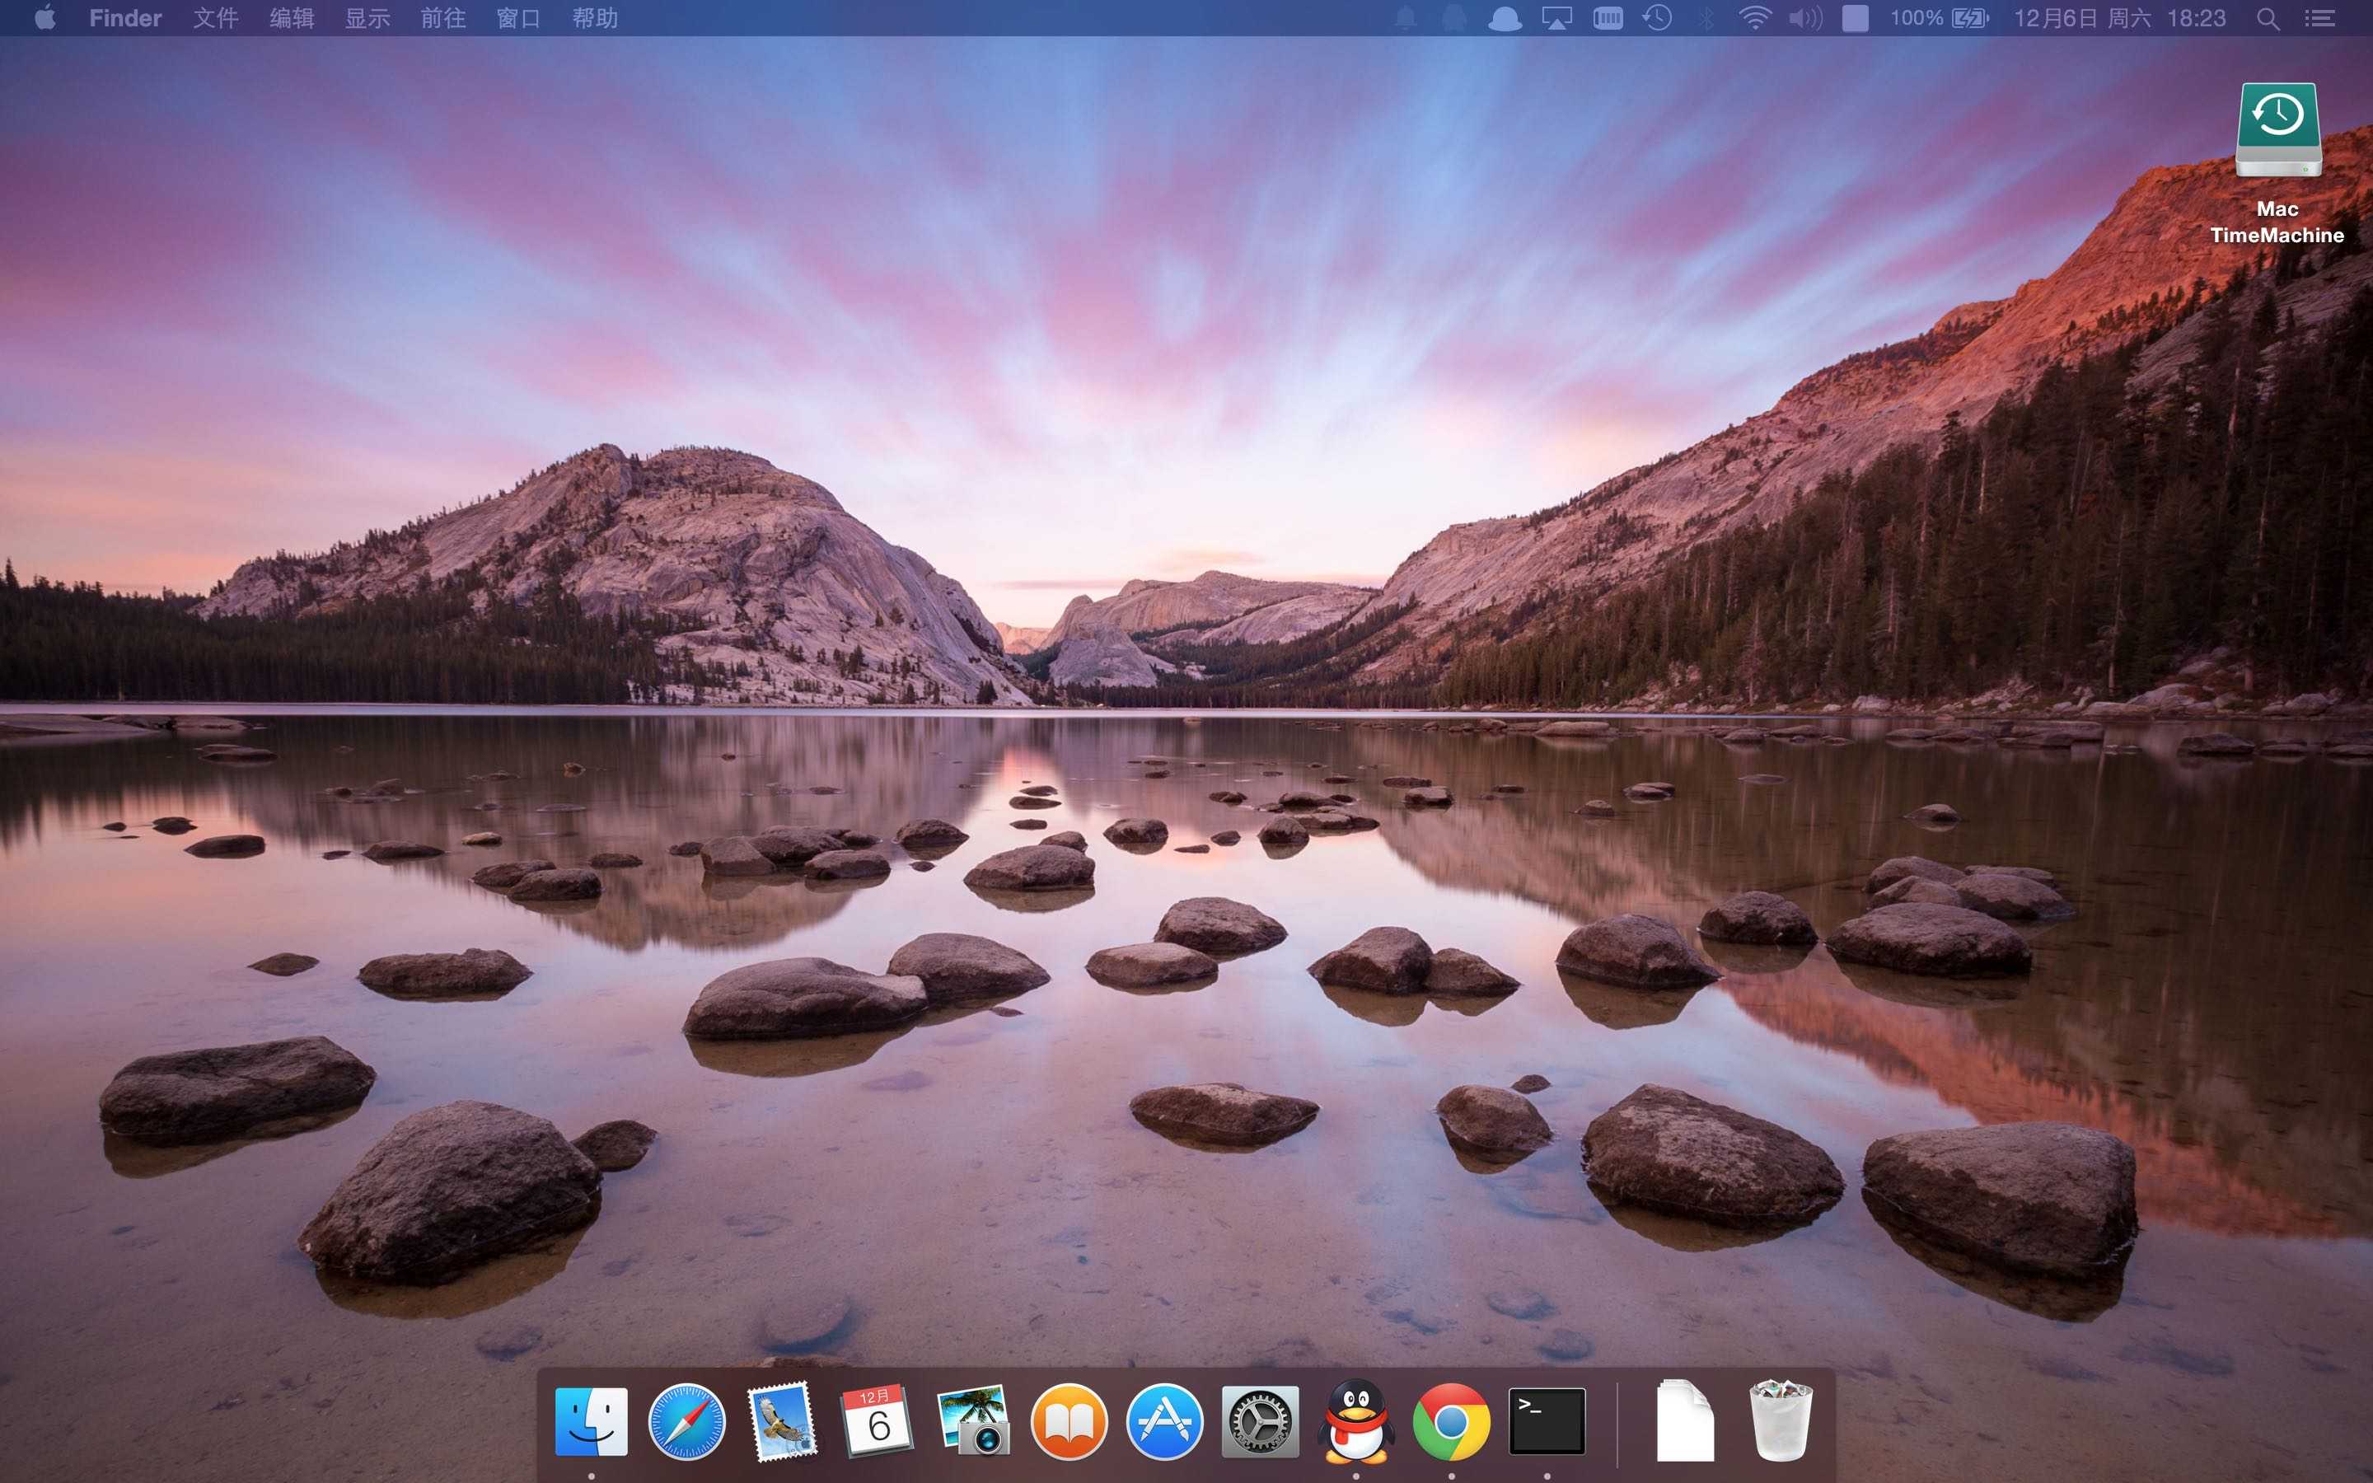
Task: Launch the App Store icon
Action: point(1164,1421)
